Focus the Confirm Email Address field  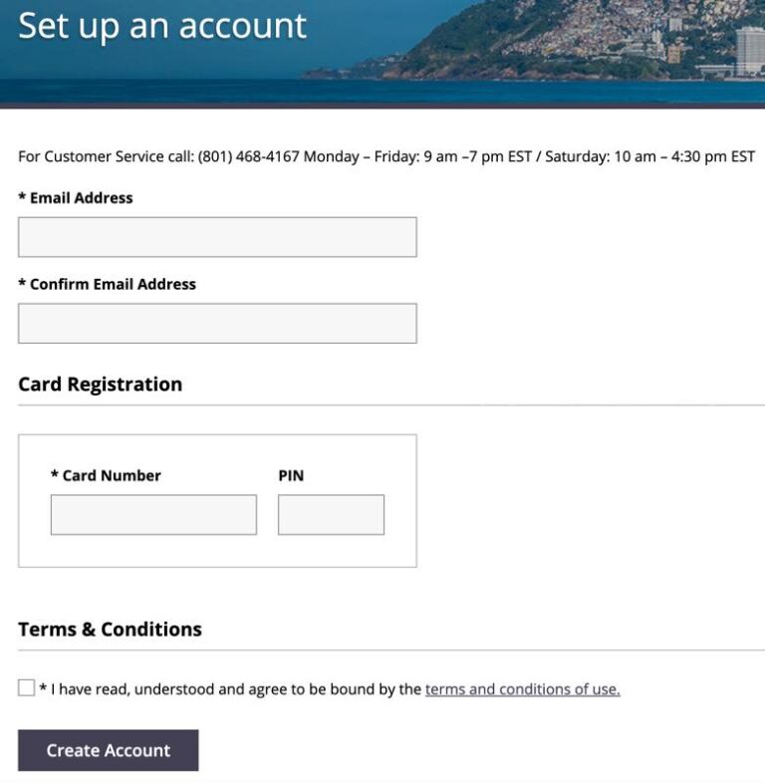point(217,324)
